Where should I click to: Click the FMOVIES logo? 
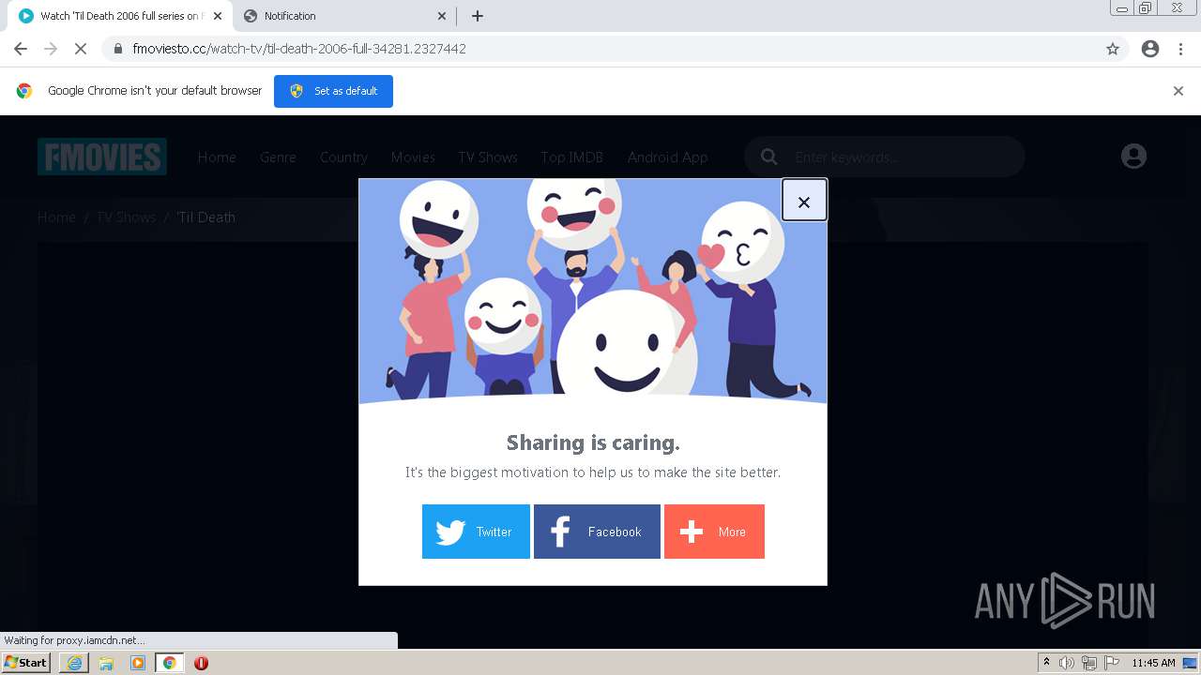click(x=102, y=157)
